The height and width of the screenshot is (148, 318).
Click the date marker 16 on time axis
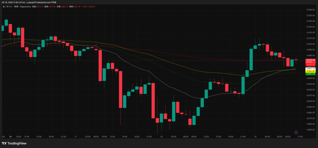point(10,137)
